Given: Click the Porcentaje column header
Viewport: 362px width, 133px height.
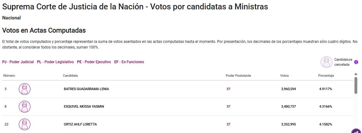Looking at the screenshot, I should coord(326,76).
